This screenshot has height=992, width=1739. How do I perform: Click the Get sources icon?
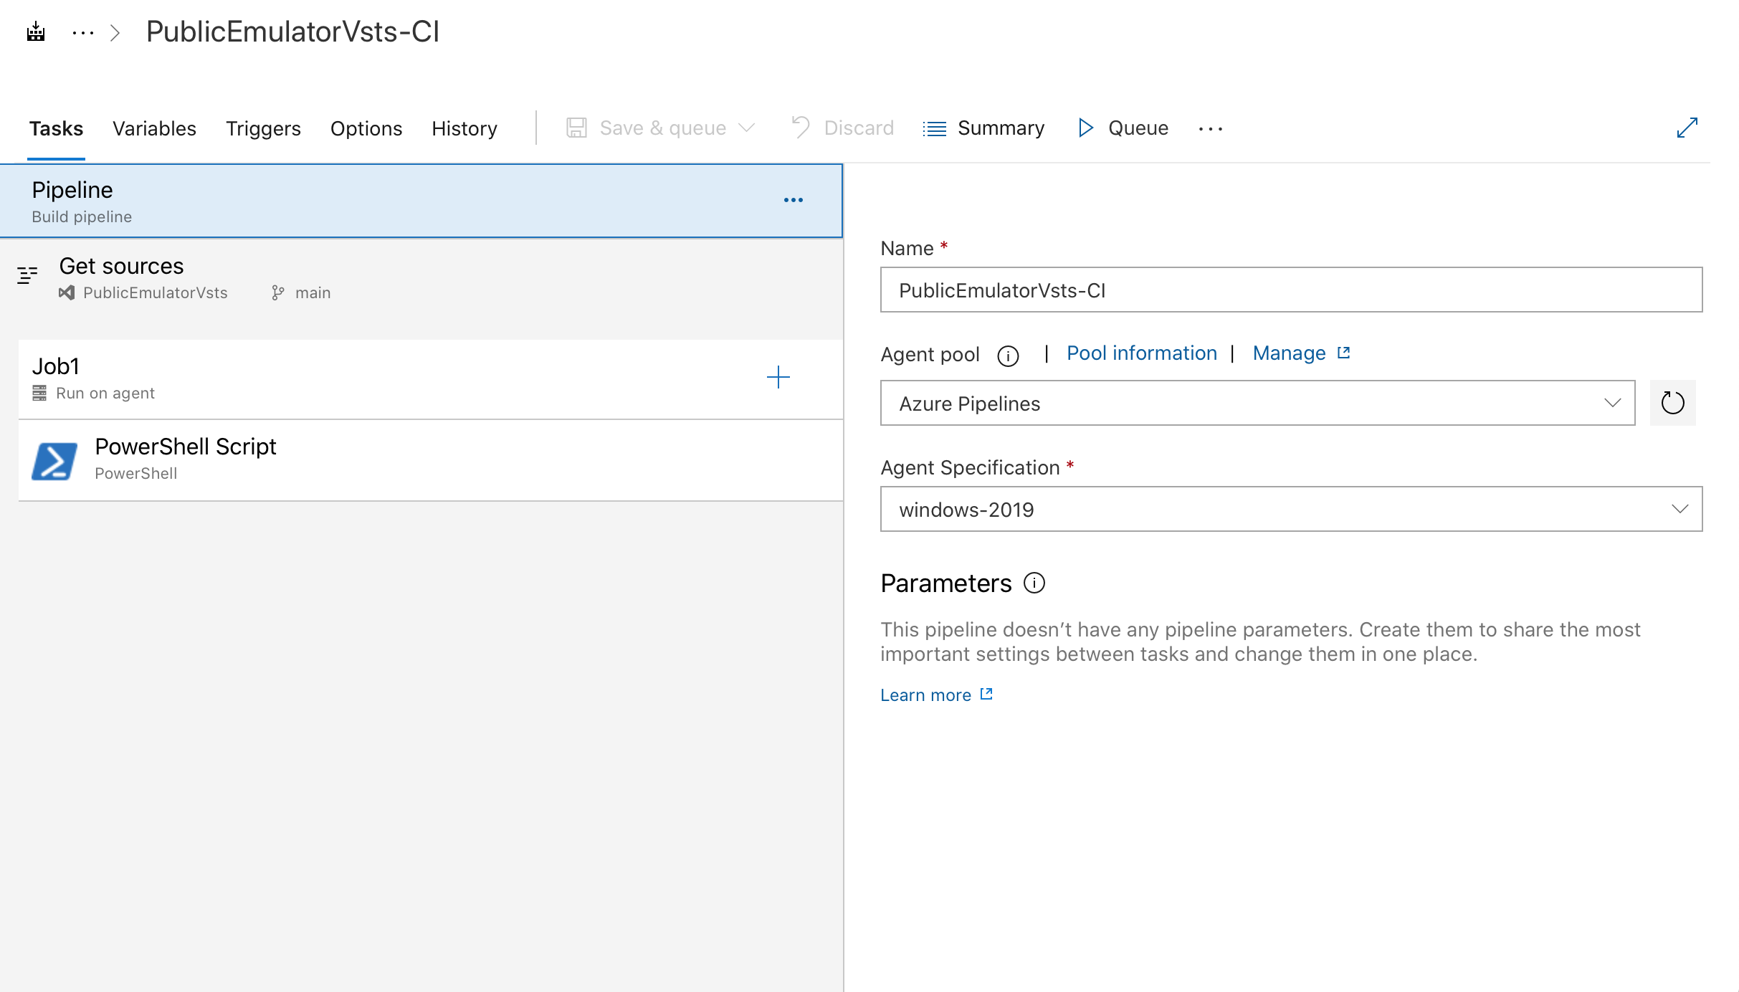pos(27,276)
